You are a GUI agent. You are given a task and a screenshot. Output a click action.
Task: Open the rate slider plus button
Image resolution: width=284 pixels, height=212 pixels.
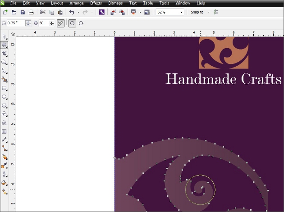[x=52, y=23]
